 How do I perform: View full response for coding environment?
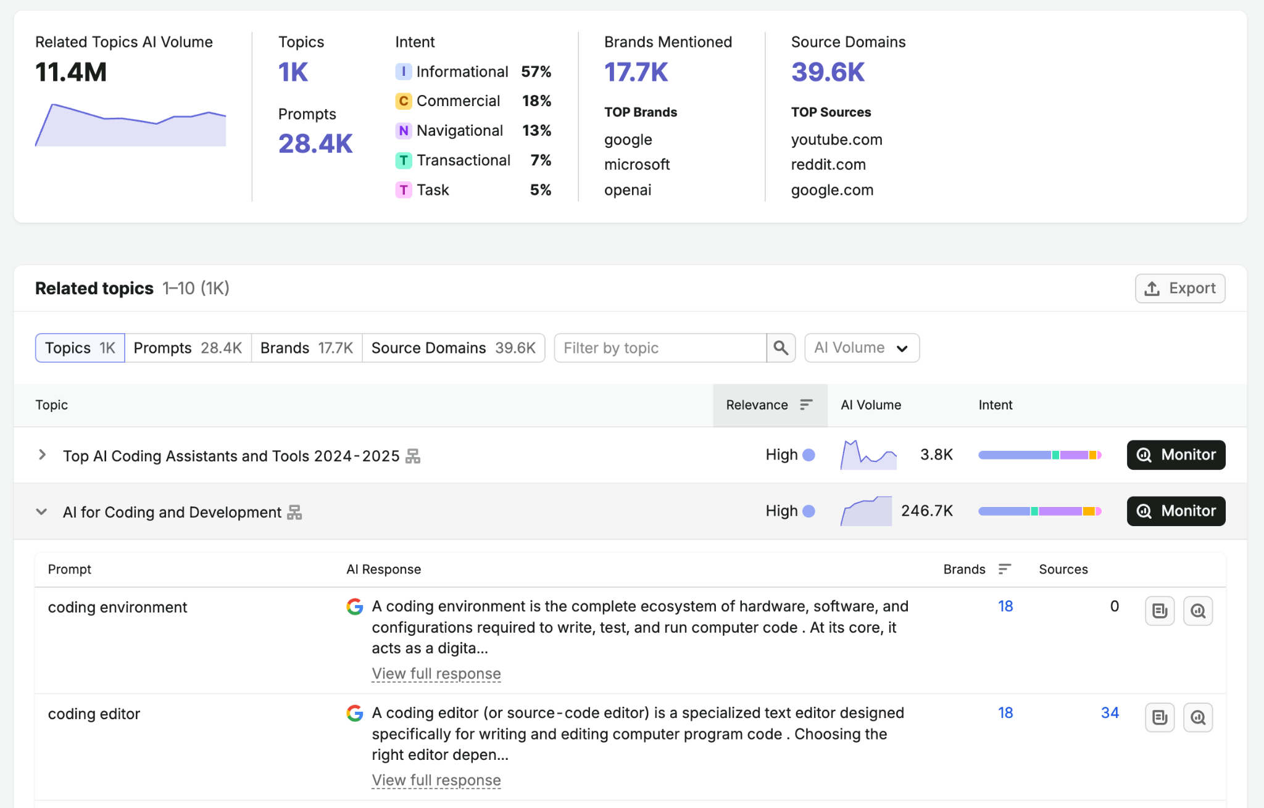[436, 674]
